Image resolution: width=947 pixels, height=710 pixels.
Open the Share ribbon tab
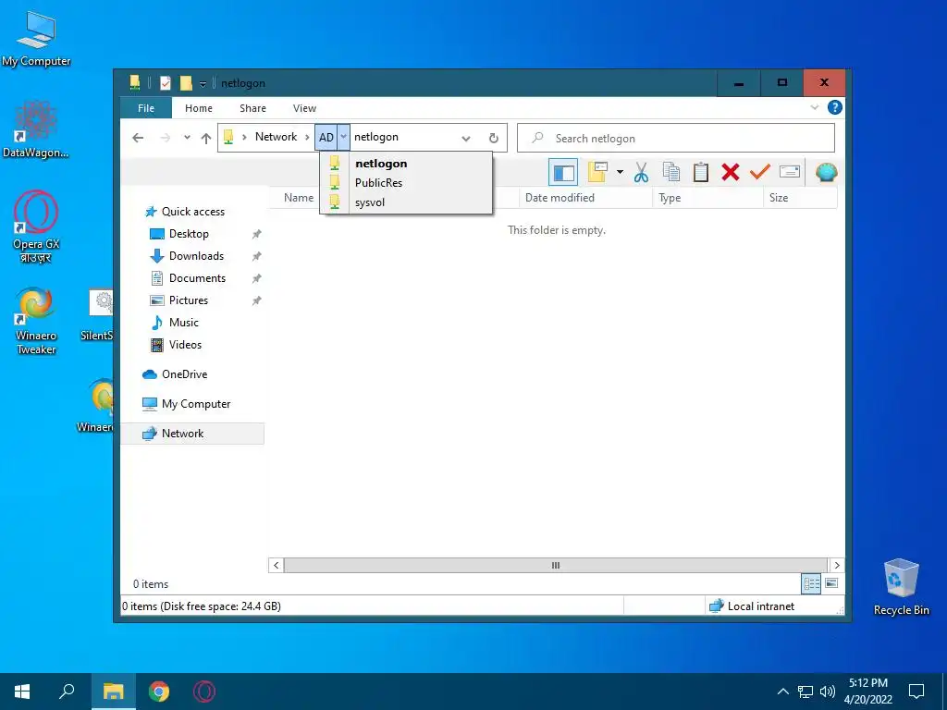[x=252, y=108]
